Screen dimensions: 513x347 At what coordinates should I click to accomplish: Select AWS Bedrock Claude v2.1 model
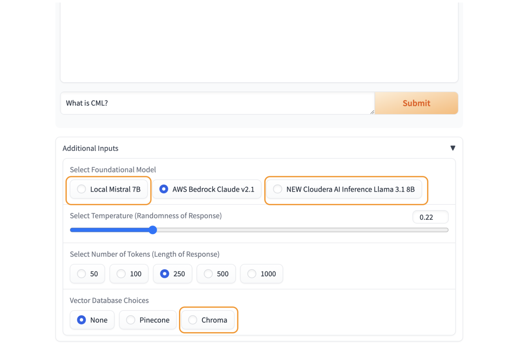(x=207, y=189)
